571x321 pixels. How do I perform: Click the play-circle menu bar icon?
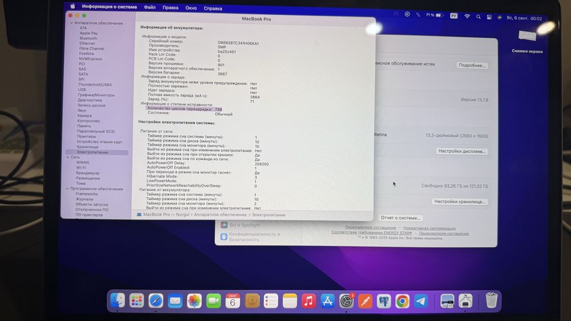tap(407, 14)
